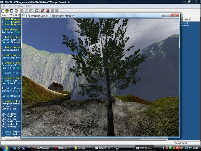Click the Run program rocket icon
The width and height of the screenshot is (201, 151).
42,11
